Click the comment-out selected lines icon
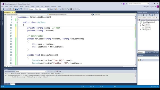 pos(66,9)
